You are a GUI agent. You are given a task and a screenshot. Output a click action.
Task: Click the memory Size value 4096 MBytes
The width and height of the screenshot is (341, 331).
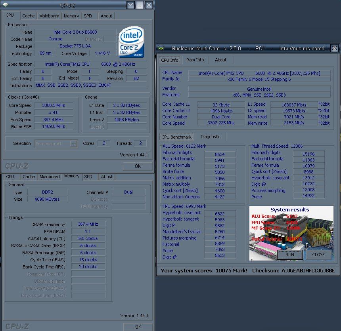coord(48,199)
